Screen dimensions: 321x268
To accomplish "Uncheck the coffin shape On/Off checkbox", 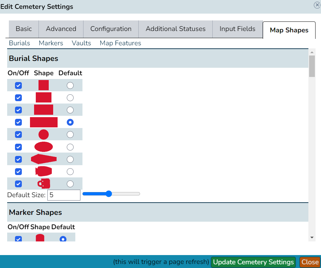I will pos(18,159).
